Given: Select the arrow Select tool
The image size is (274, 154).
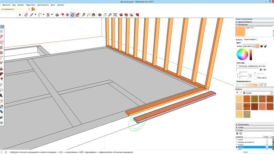Looking at the screenshot, I should pos(20,15).
